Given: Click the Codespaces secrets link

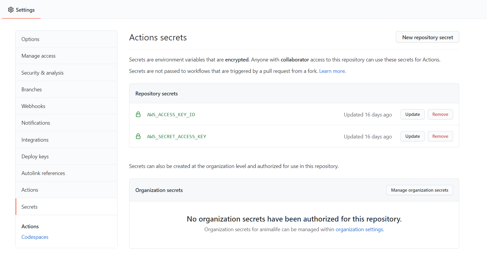Looking at the screenshot, I should tap(35, 237).
